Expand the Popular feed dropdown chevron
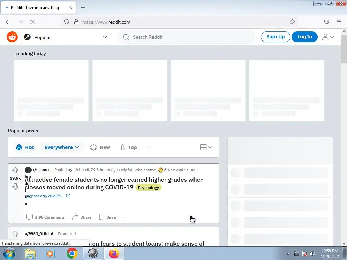 (105, 37)
